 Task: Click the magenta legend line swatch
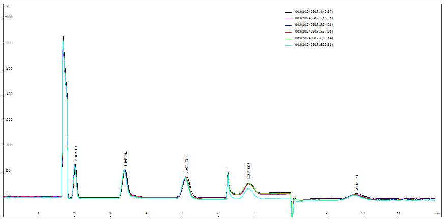click(x=289, y=18)
